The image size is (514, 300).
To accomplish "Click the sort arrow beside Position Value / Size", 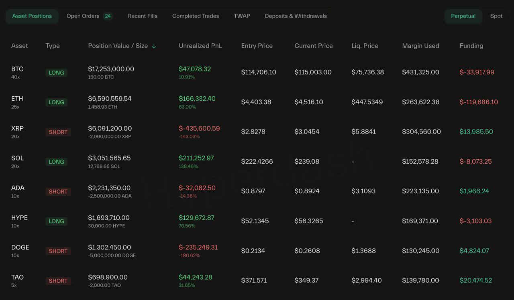I will point(154,46).
